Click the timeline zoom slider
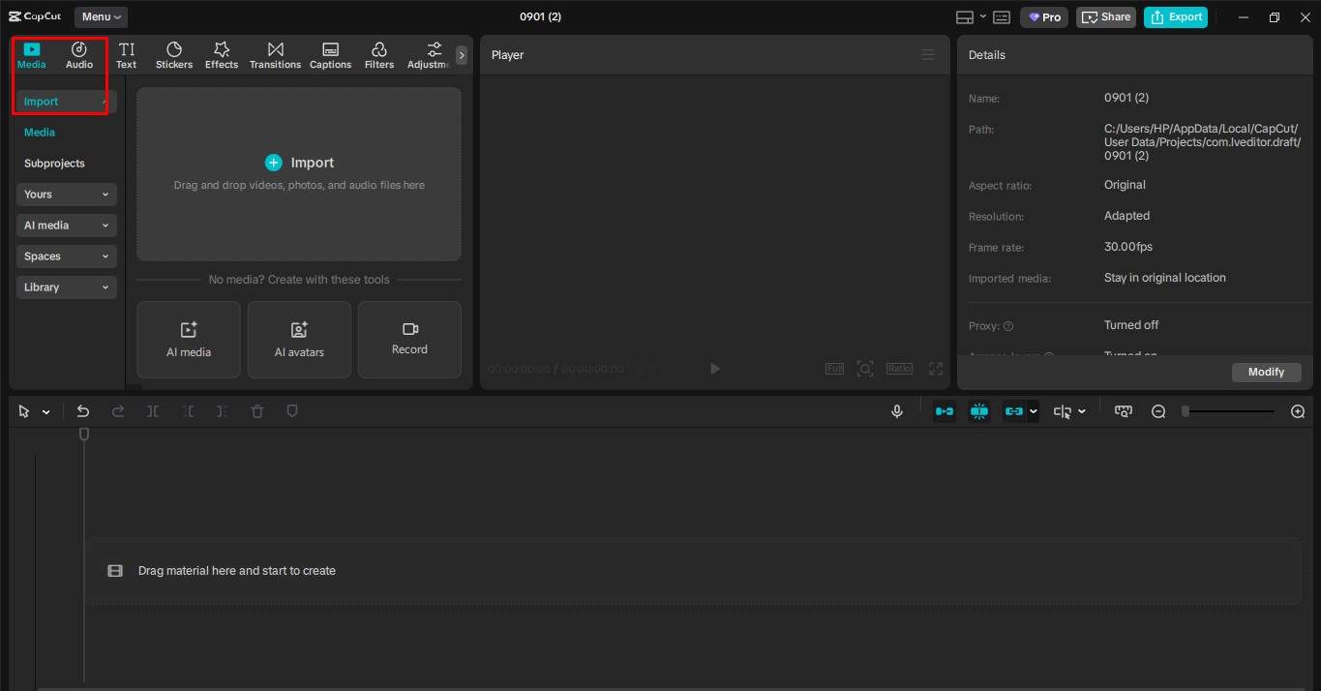Image resolution: width=1321 pixels, height=691 pixels. click(x=1228, y=411)
